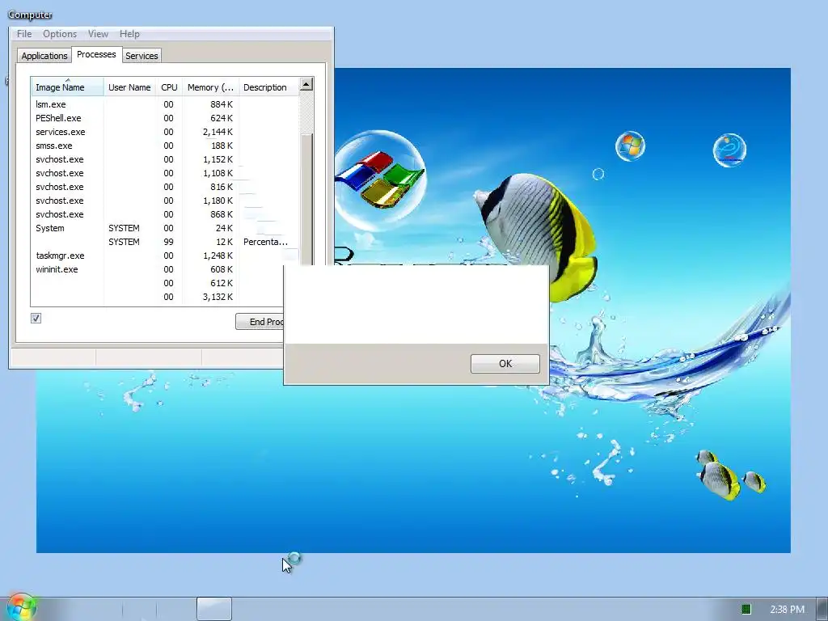This screenshot has height=621, width=828.
Task: Click the 612 K memory value
Action: [222, 283]
